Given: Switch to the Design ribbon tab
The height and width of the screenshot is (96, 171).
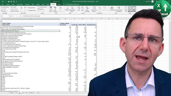Looking at the screenshot, I should 59,4.
